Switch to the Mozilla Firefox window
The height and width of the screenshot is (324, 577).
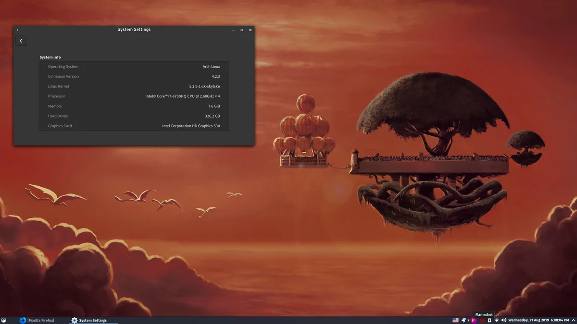coord(37,320)
